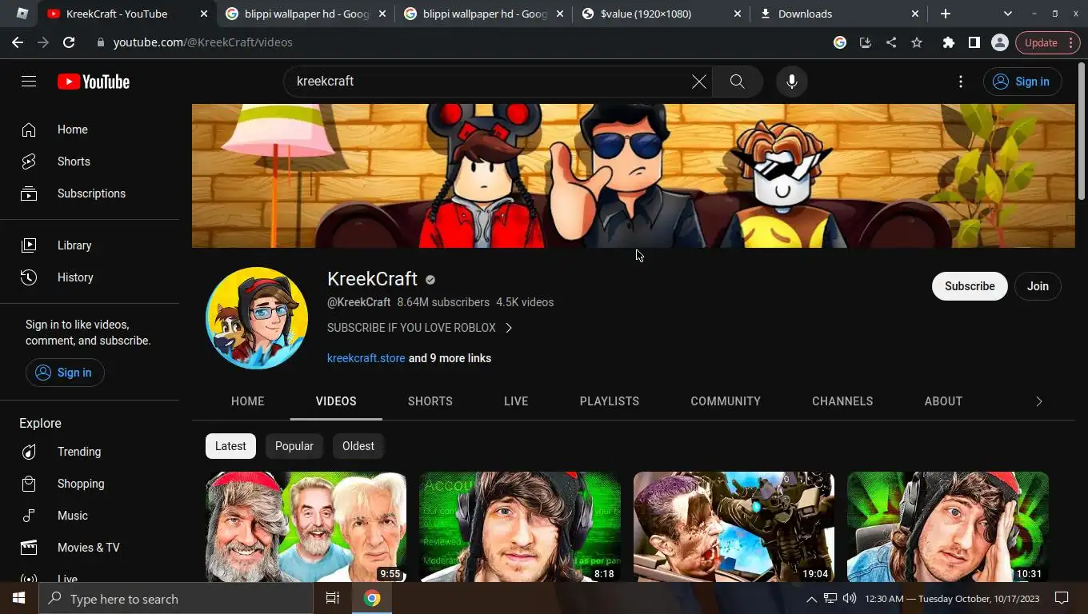Bookmark this page with the star icon
Viewport: 1088px width, 614px height.
(917, 42)
